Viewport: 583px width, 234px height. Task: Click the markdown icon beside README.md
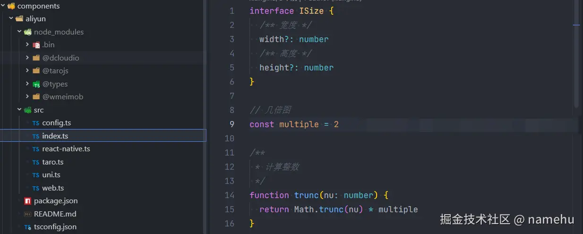28,214
